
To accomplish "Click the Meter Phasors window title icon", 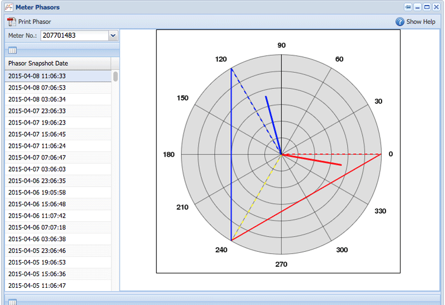I will [x=9, y=7].
